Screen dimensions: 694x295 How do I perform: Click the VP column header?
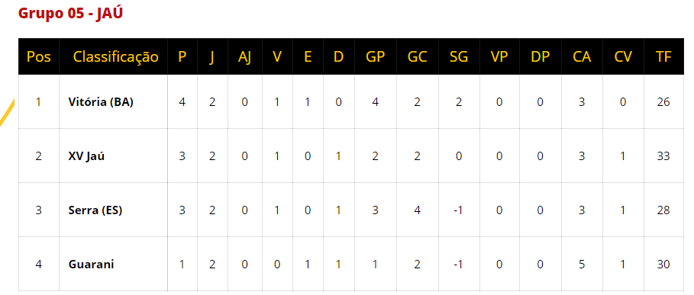(x=499, y=56)
